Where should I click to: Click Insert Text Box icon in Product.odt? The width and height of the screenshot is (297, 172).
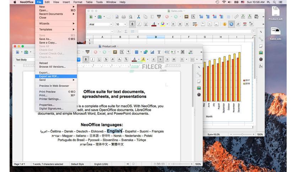[x=159, y=52]
